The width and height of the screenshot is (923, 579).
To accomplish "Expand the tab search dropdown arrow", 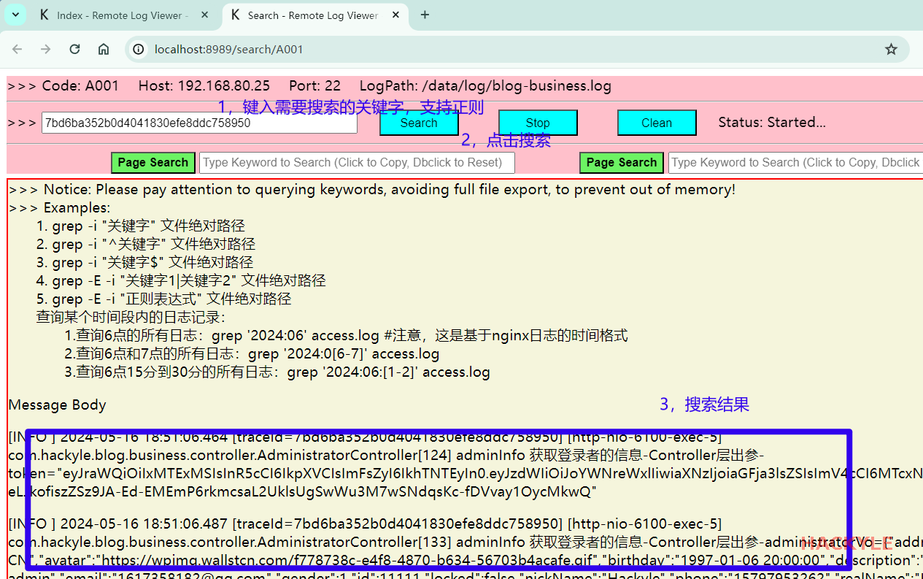I will pyautogui.click(x=15, y=15).
